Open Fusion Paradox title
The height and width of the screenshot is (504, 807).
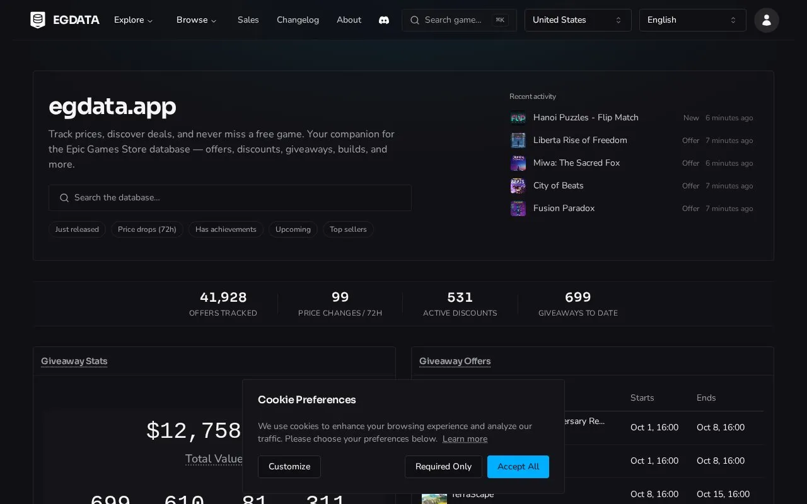564,209
